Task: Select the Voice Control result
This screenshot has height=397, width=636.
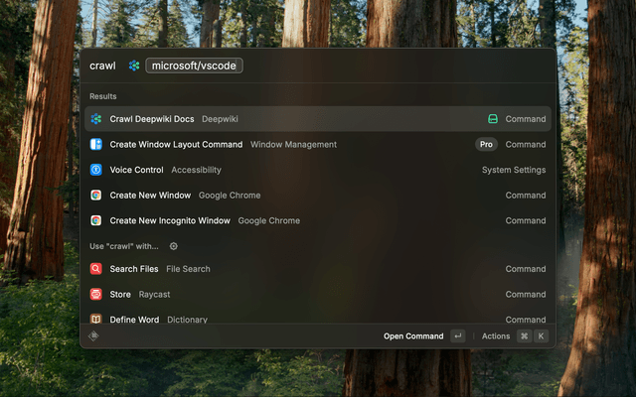Action: 318,170
